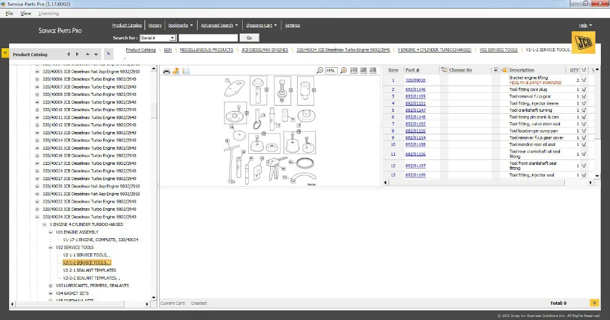Image resolution: width=610 pixels, height=320 pixels.
Task: Click the sync tree icon in catalog header
Action: [x=109, y=54]
